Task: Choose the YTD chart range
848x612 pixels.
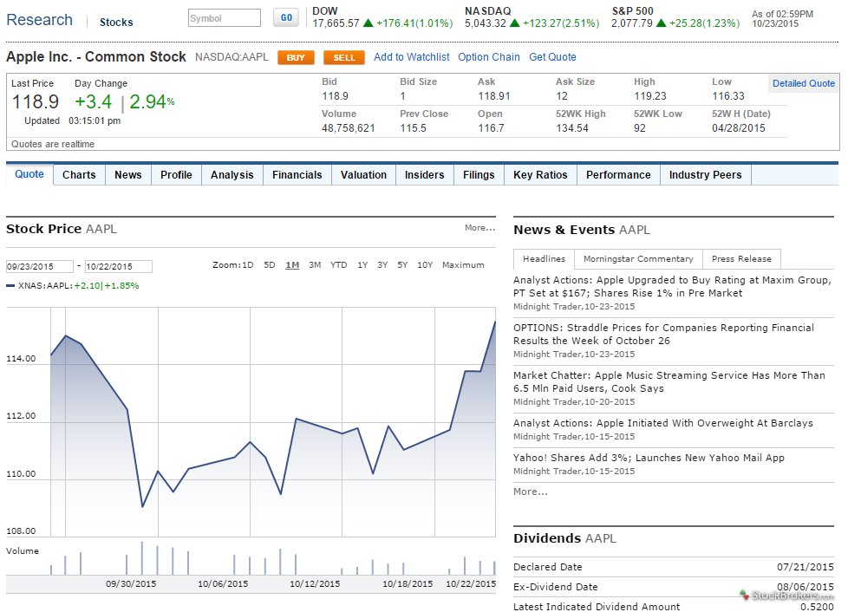Action: pos(338,265)
